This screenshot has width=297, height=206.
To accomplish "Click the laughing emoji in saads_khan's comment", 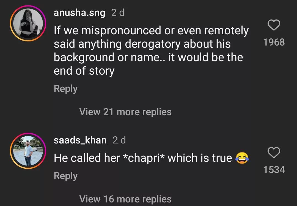I will [x=242, y=159].
